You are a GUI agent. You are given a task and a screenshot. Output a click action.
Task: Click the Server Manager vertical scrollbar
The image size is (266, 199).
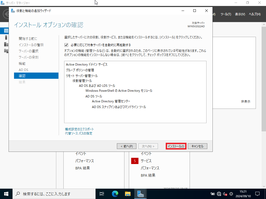264,79
